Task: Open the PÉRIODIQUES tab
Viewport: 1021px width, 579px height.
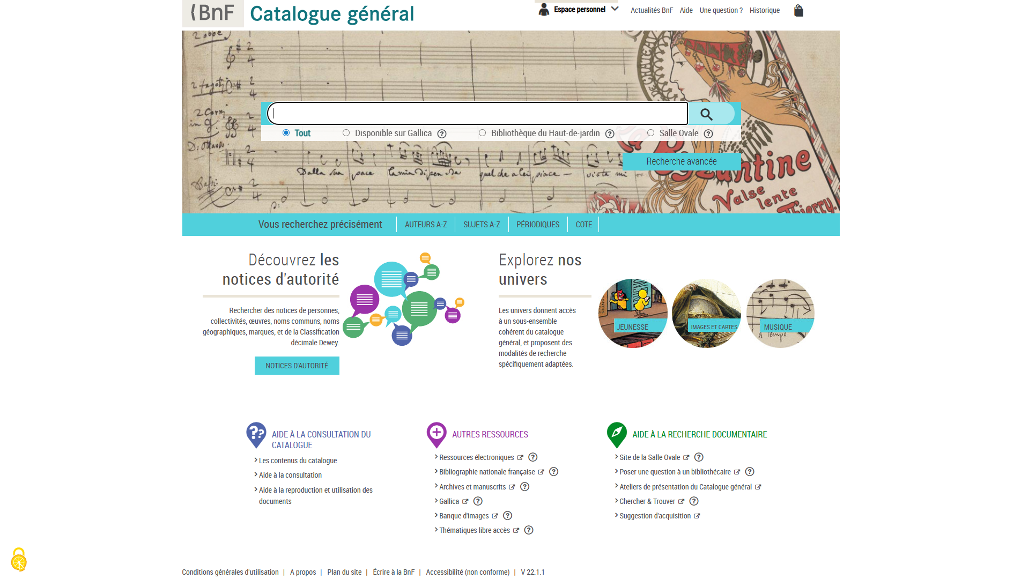Action: [x=537, y=225]
